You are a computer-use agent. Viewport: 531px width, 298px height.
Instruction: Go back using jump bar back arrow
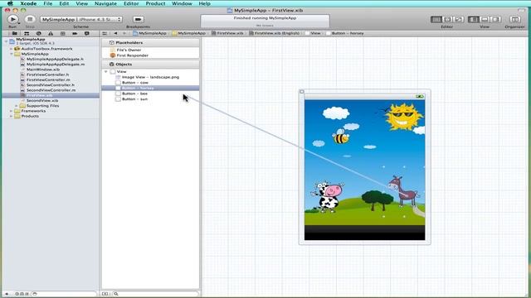115,33
